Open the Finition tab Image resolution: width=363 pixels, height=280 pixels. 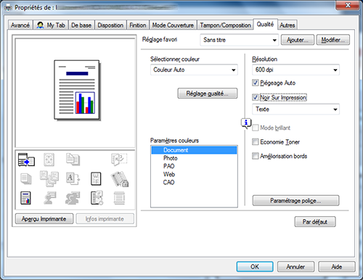138,25
